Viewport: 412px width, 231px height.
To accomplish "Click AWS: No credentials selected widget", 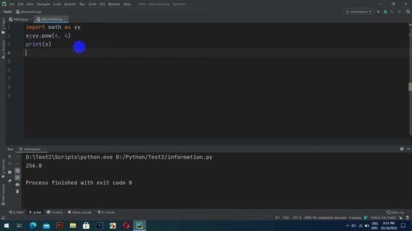I will point(325,218).
